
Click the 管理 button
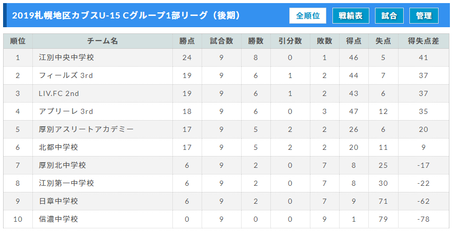(424, 15)
